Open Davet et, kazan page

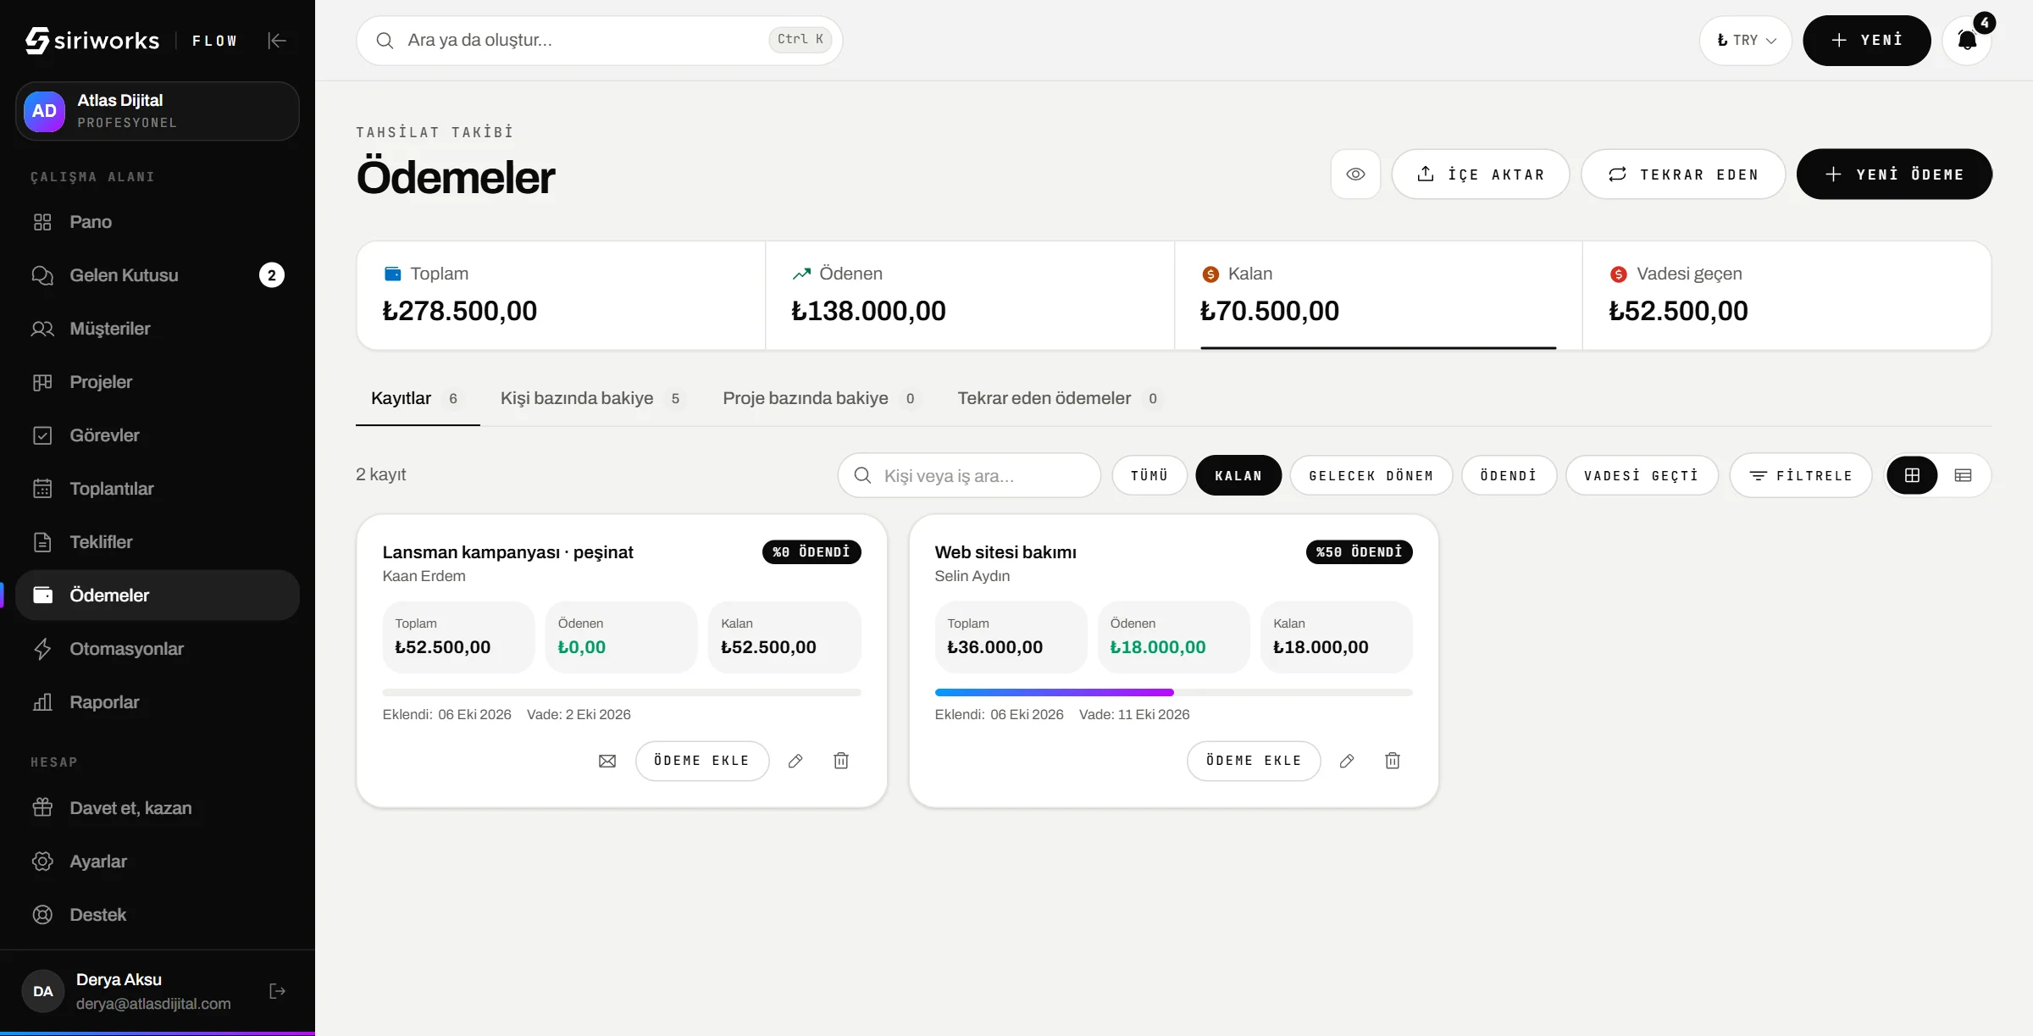tap(158, 808)
